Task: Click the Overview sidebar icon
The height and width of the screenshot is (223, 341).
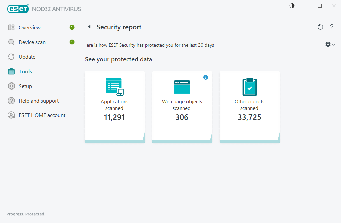Action: 11,27
